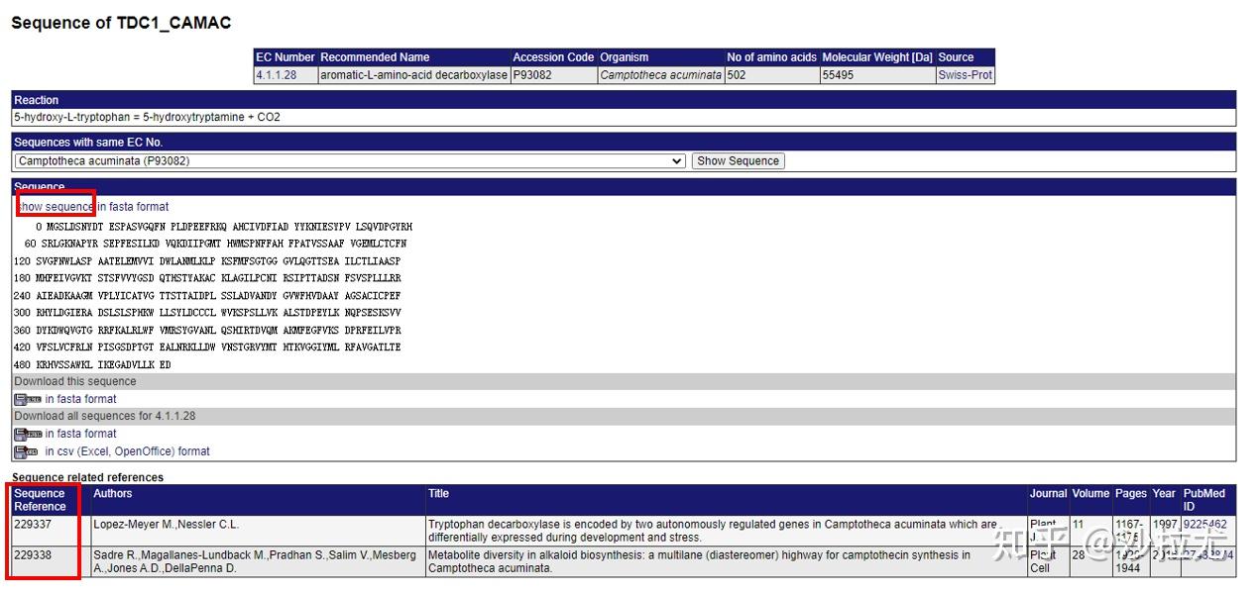1260x595 pixels.
Task: Click the Swiss-Prot source link
Action: point(965,74)
